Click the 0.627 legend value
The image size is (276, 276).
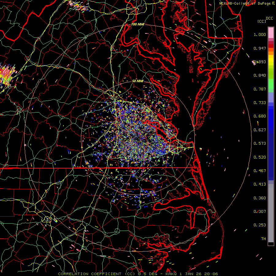tap(260, 130)
